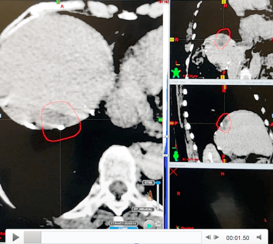Select the metronome icon in the axial view

pos(150,196)
